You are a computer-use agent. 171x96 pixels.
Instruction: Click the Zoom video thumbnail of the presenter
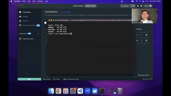tap(145, 16)
